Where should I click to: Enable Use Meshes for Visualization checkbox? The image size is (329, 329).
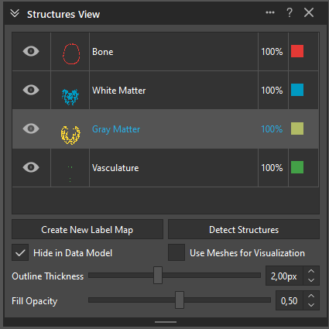176,252
